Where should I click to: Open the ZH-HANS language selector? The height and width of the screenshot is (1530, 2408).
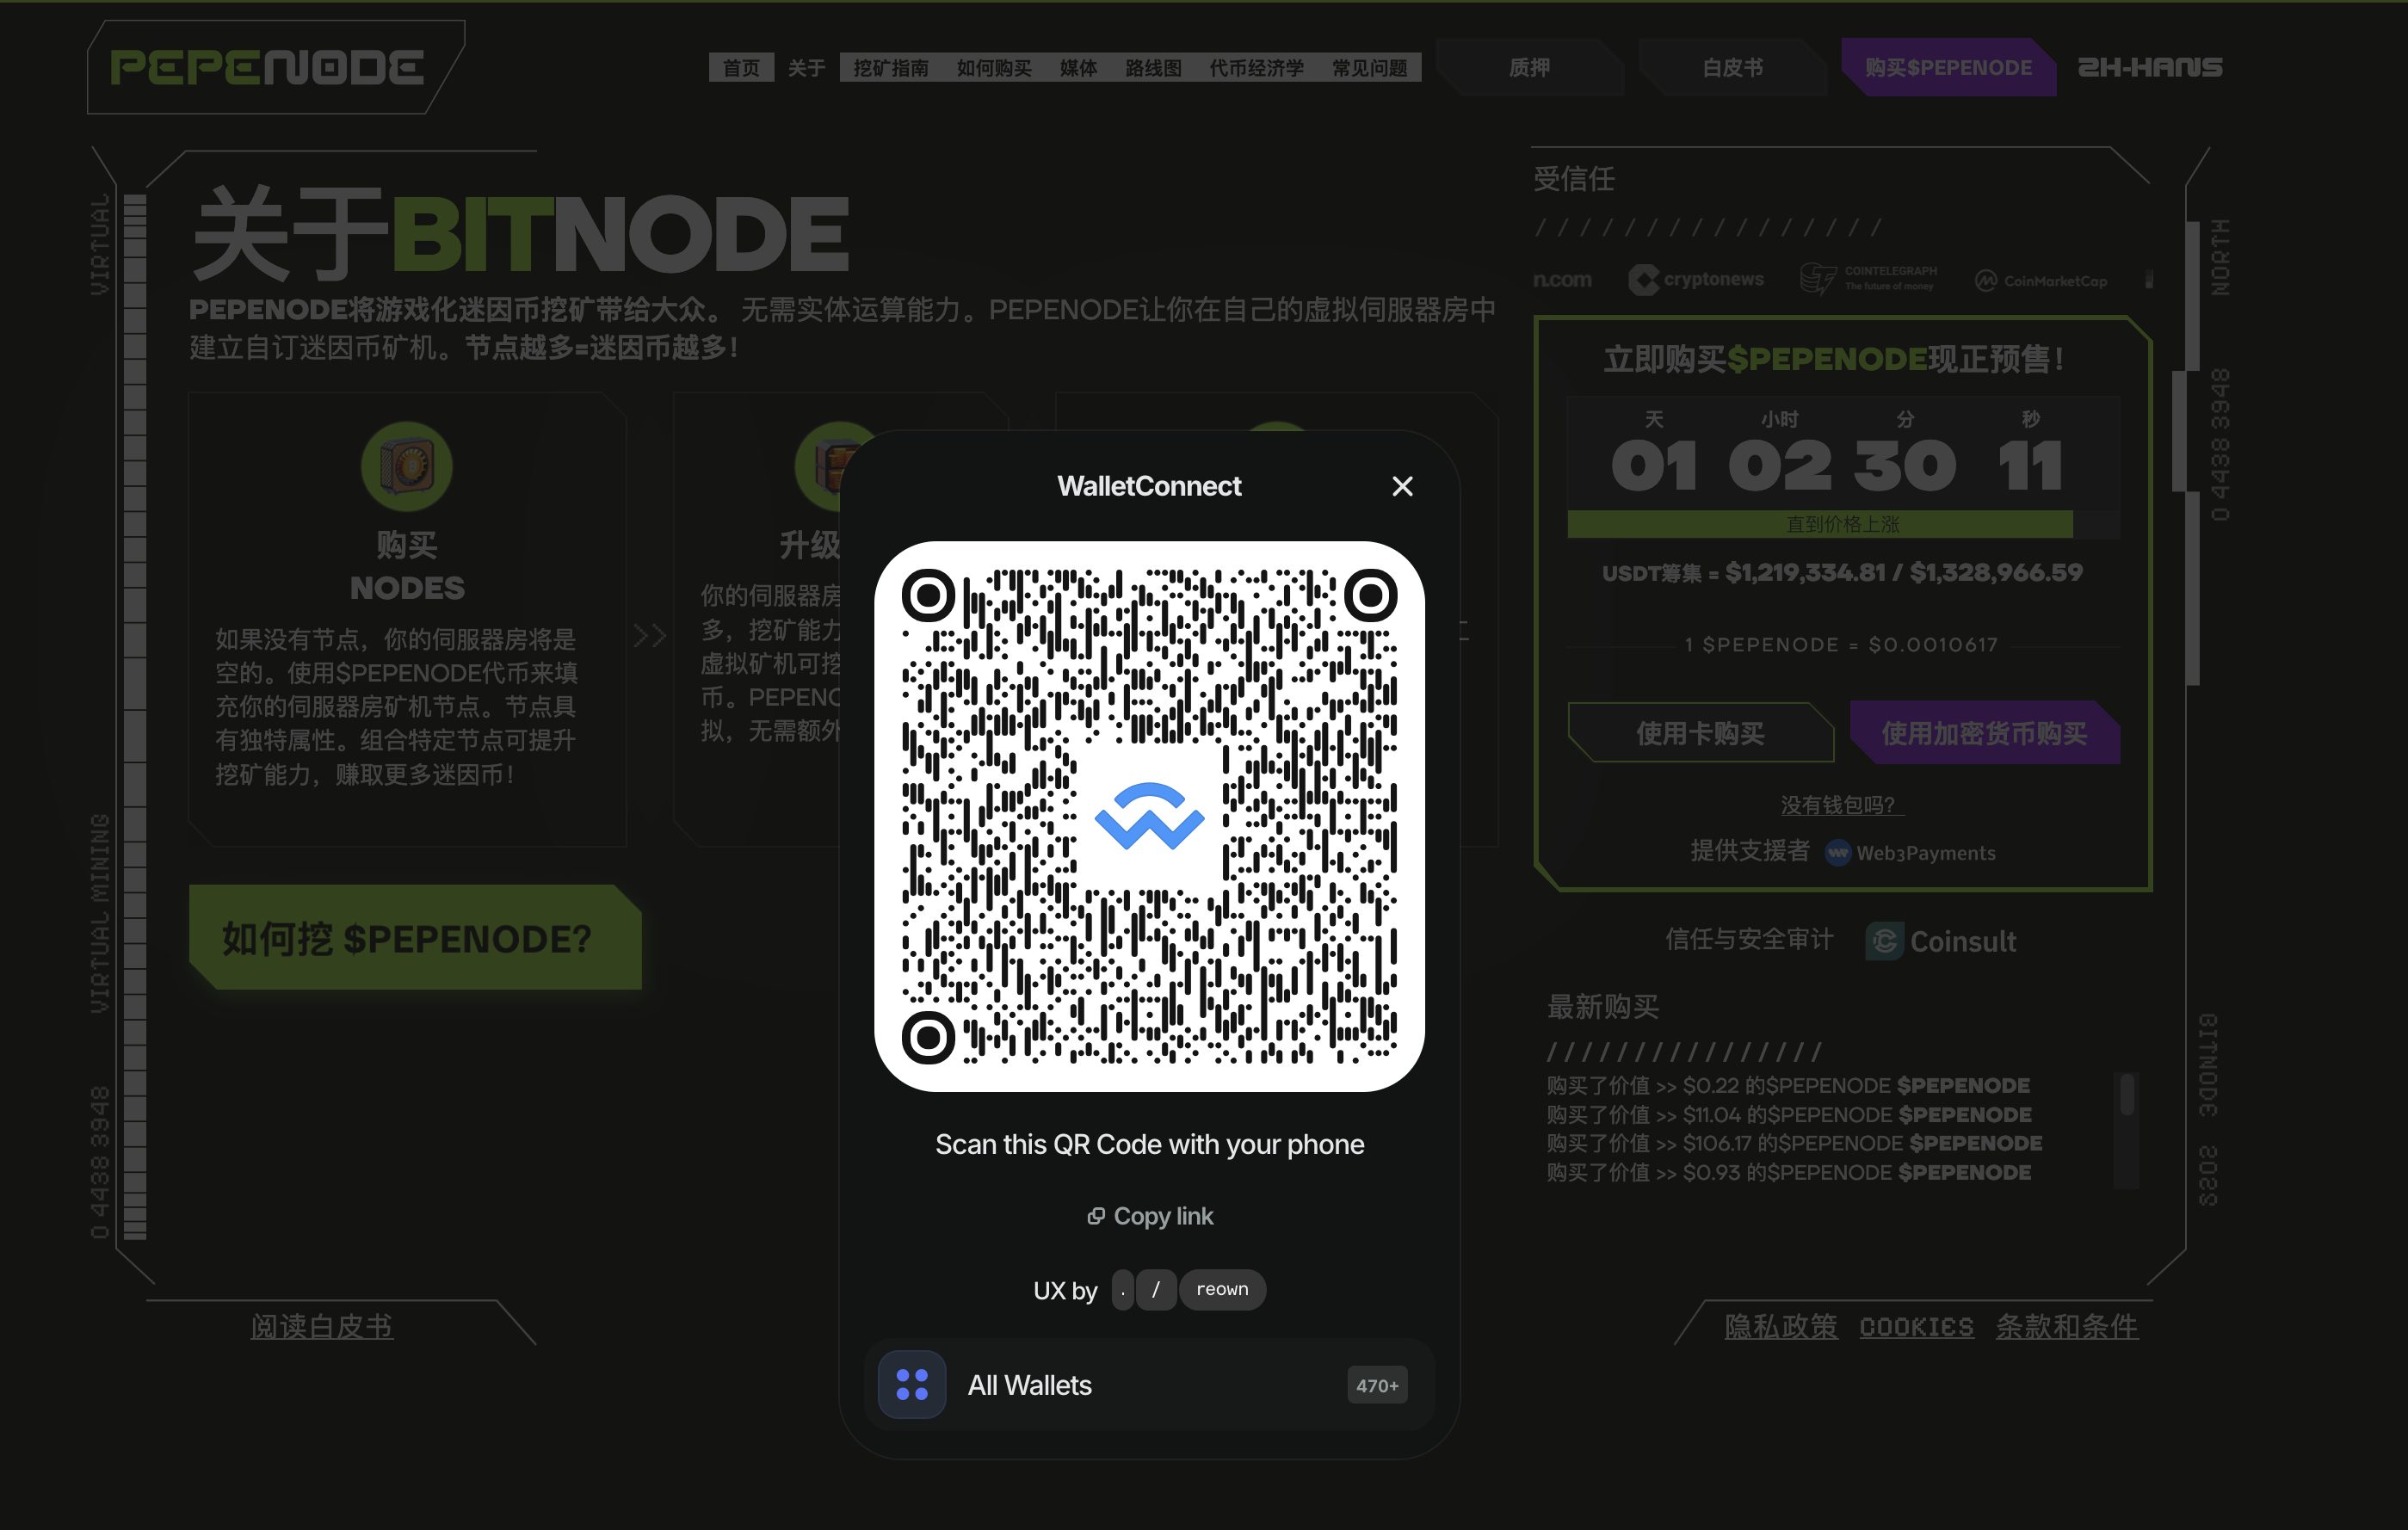point(2150,67)
